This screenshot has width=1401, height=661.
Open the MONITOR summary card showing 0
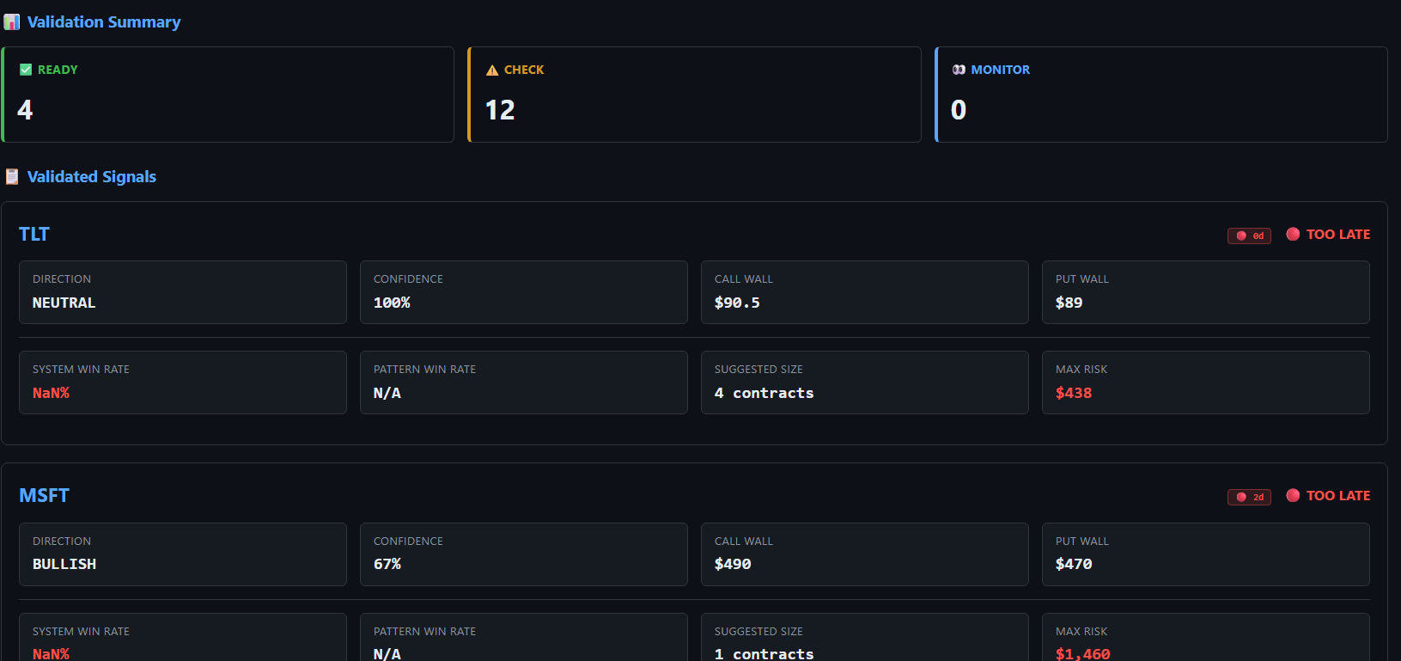[1161, 95]
